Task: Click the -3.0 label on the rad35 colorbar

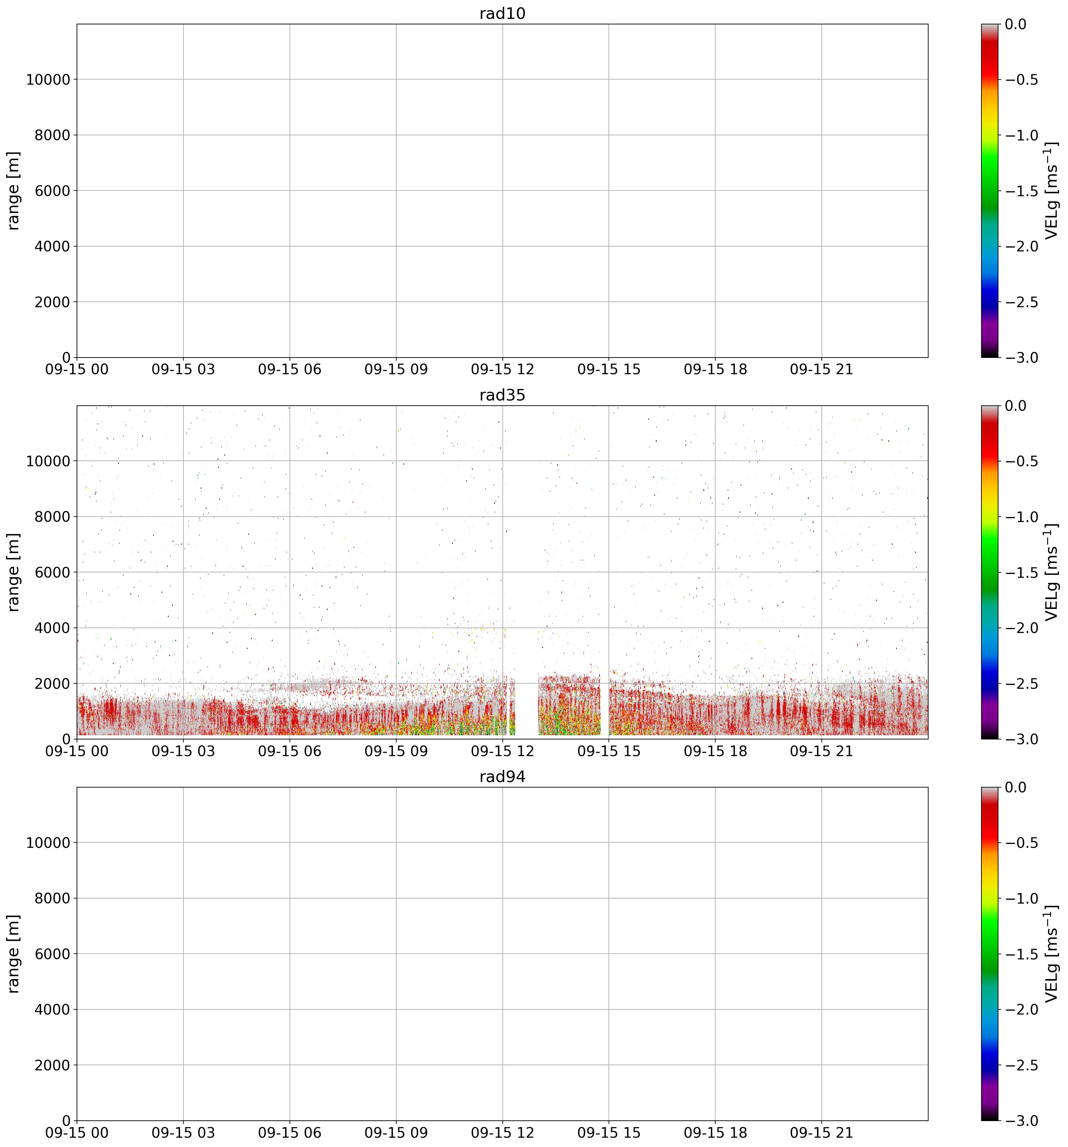Action: tap(1022, 739)
